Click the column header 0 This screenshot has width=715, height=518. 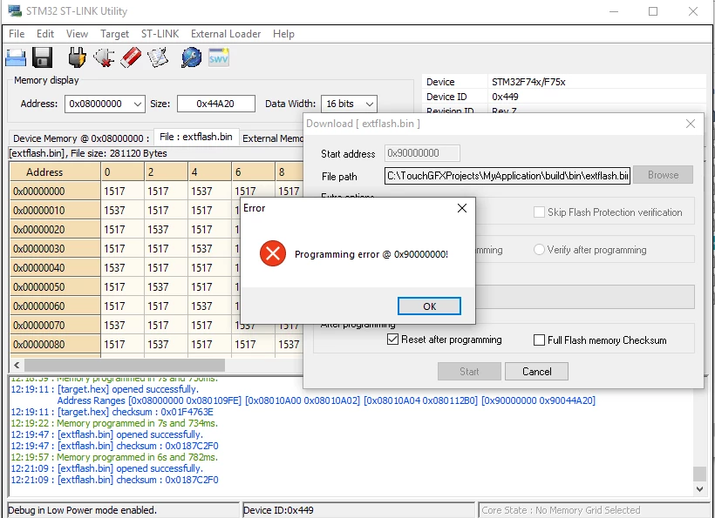[x=122, y=172]
